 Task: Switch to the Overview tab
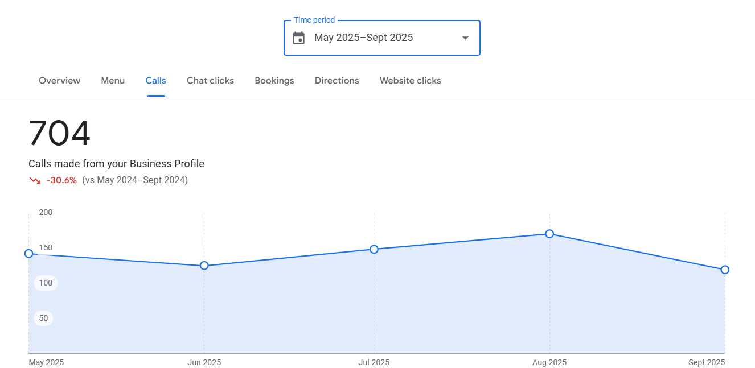59,81
